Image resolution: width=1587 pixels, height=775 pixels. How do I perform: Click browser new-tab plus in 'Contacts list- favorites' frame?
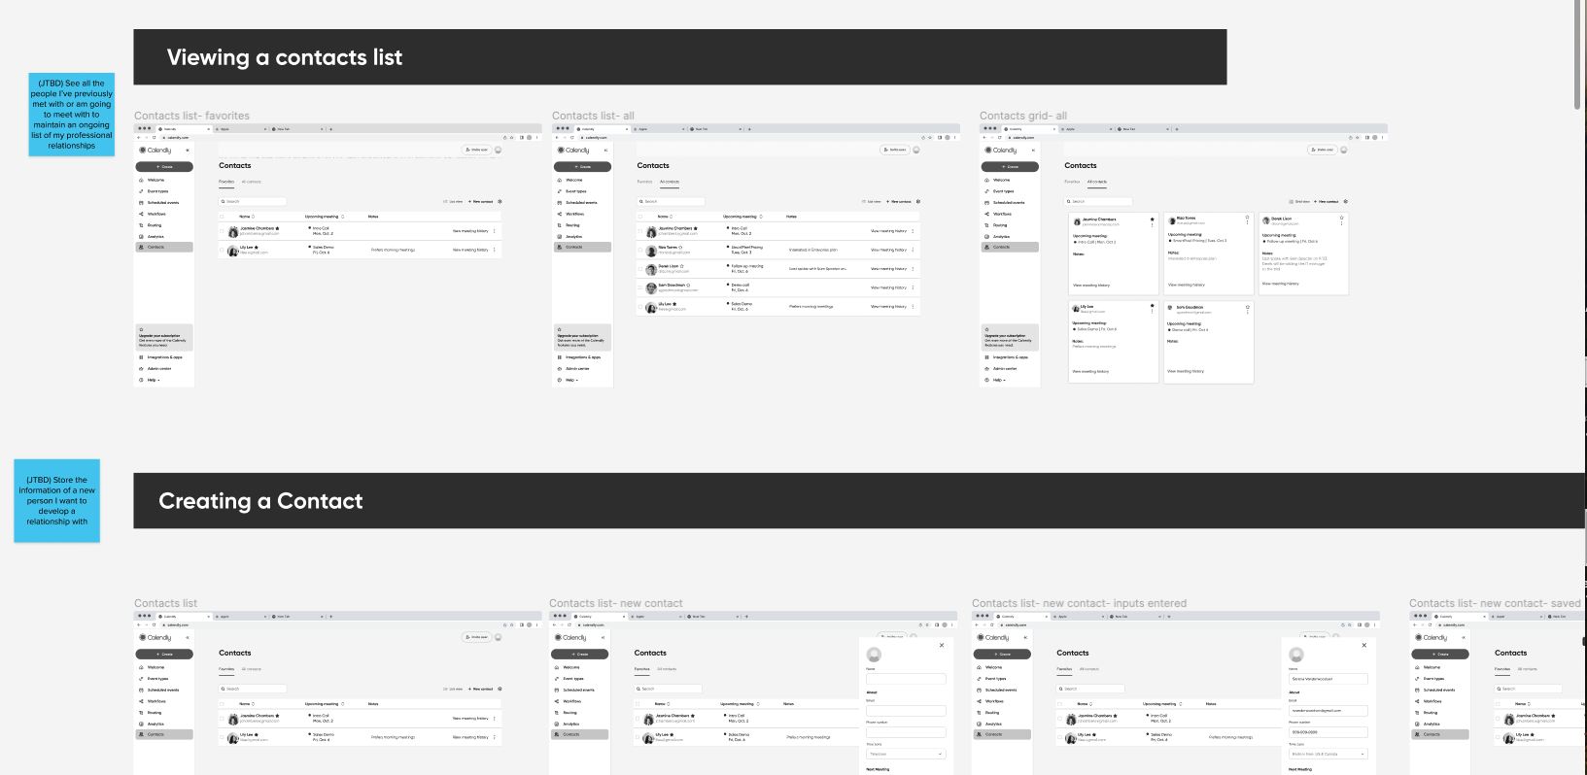point(330,128)
